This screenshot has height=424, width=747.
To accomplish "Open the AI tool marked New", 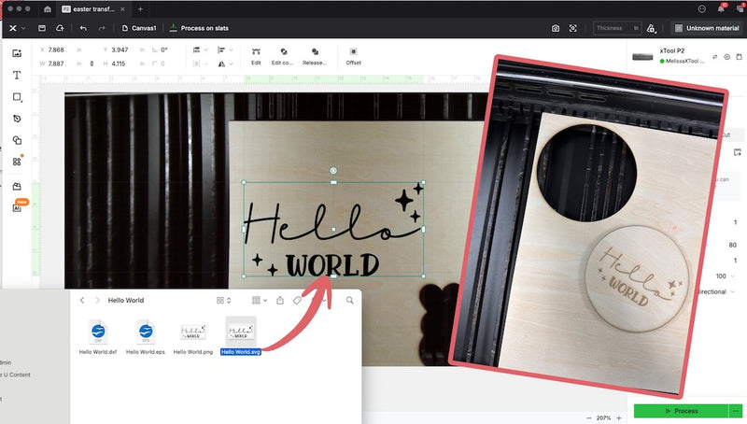I will pyautogui.click(x=17, y=208).
